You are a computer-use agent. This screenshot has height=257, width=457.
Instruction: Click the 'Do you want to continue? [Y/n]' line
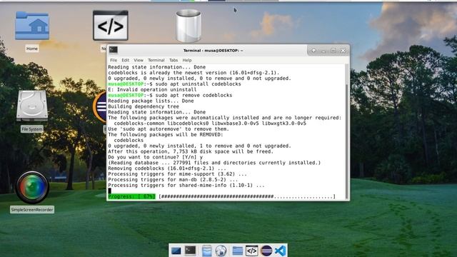(x=155, y=157)
